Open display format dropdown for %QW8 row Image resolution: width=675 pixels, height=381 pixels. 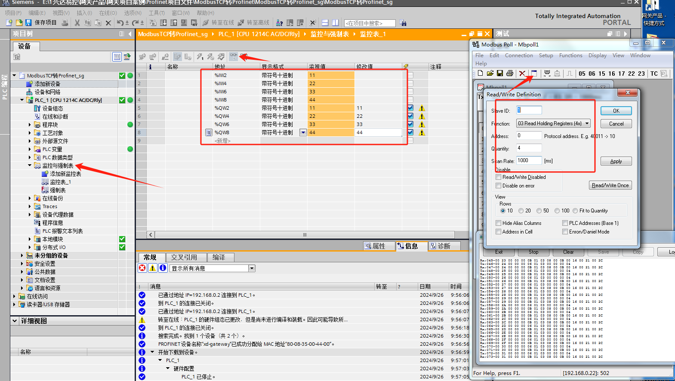click(x=303, y=132)
